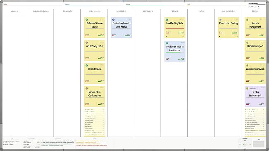The height and width of the screenshot is (151, 269).
Task: Select the DONE column header
Action: click(x=255, y=11)
